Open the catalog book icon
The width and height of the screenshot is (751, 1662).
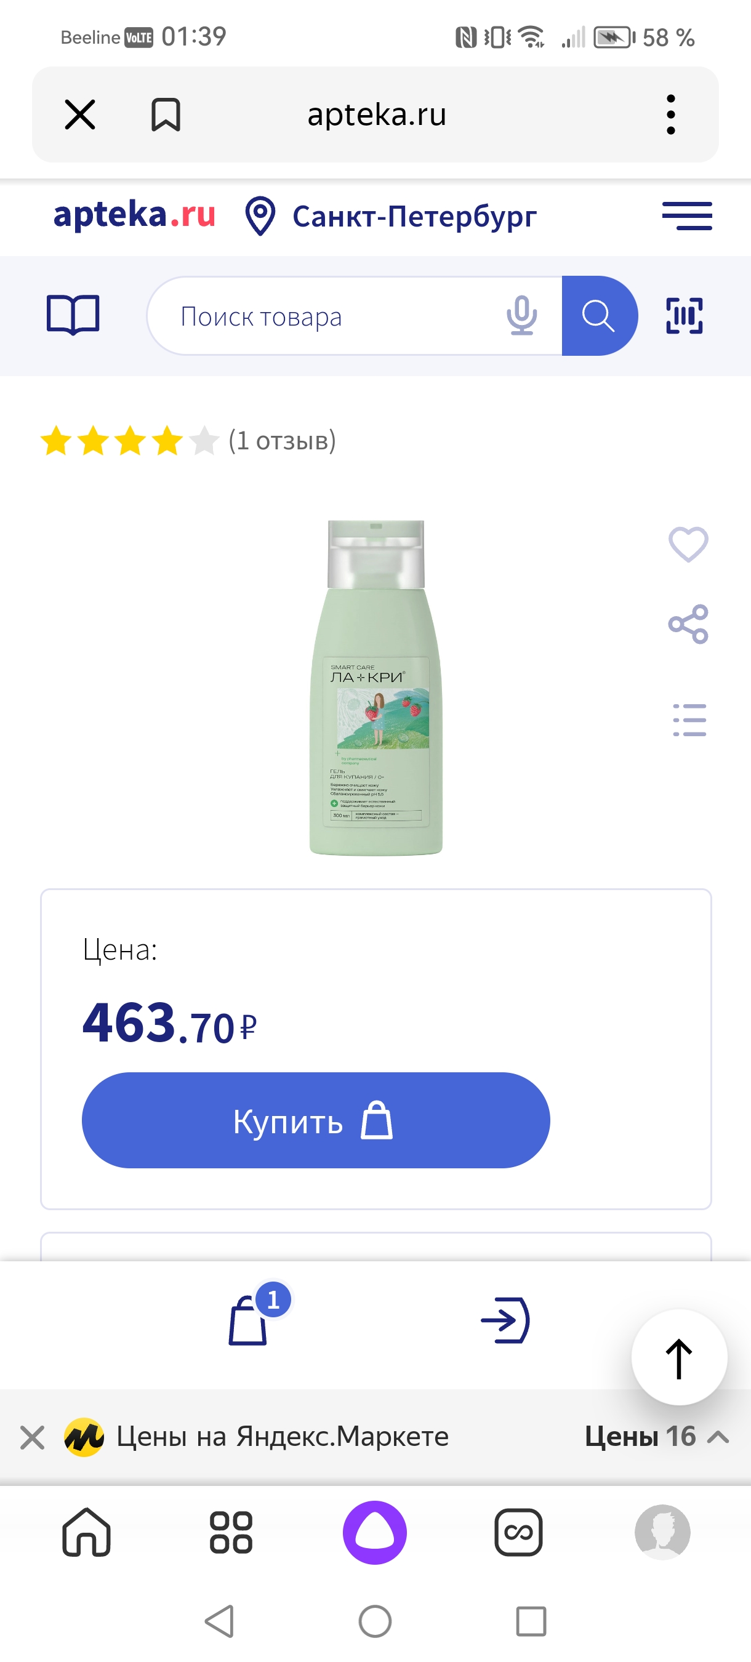(73, 315)
